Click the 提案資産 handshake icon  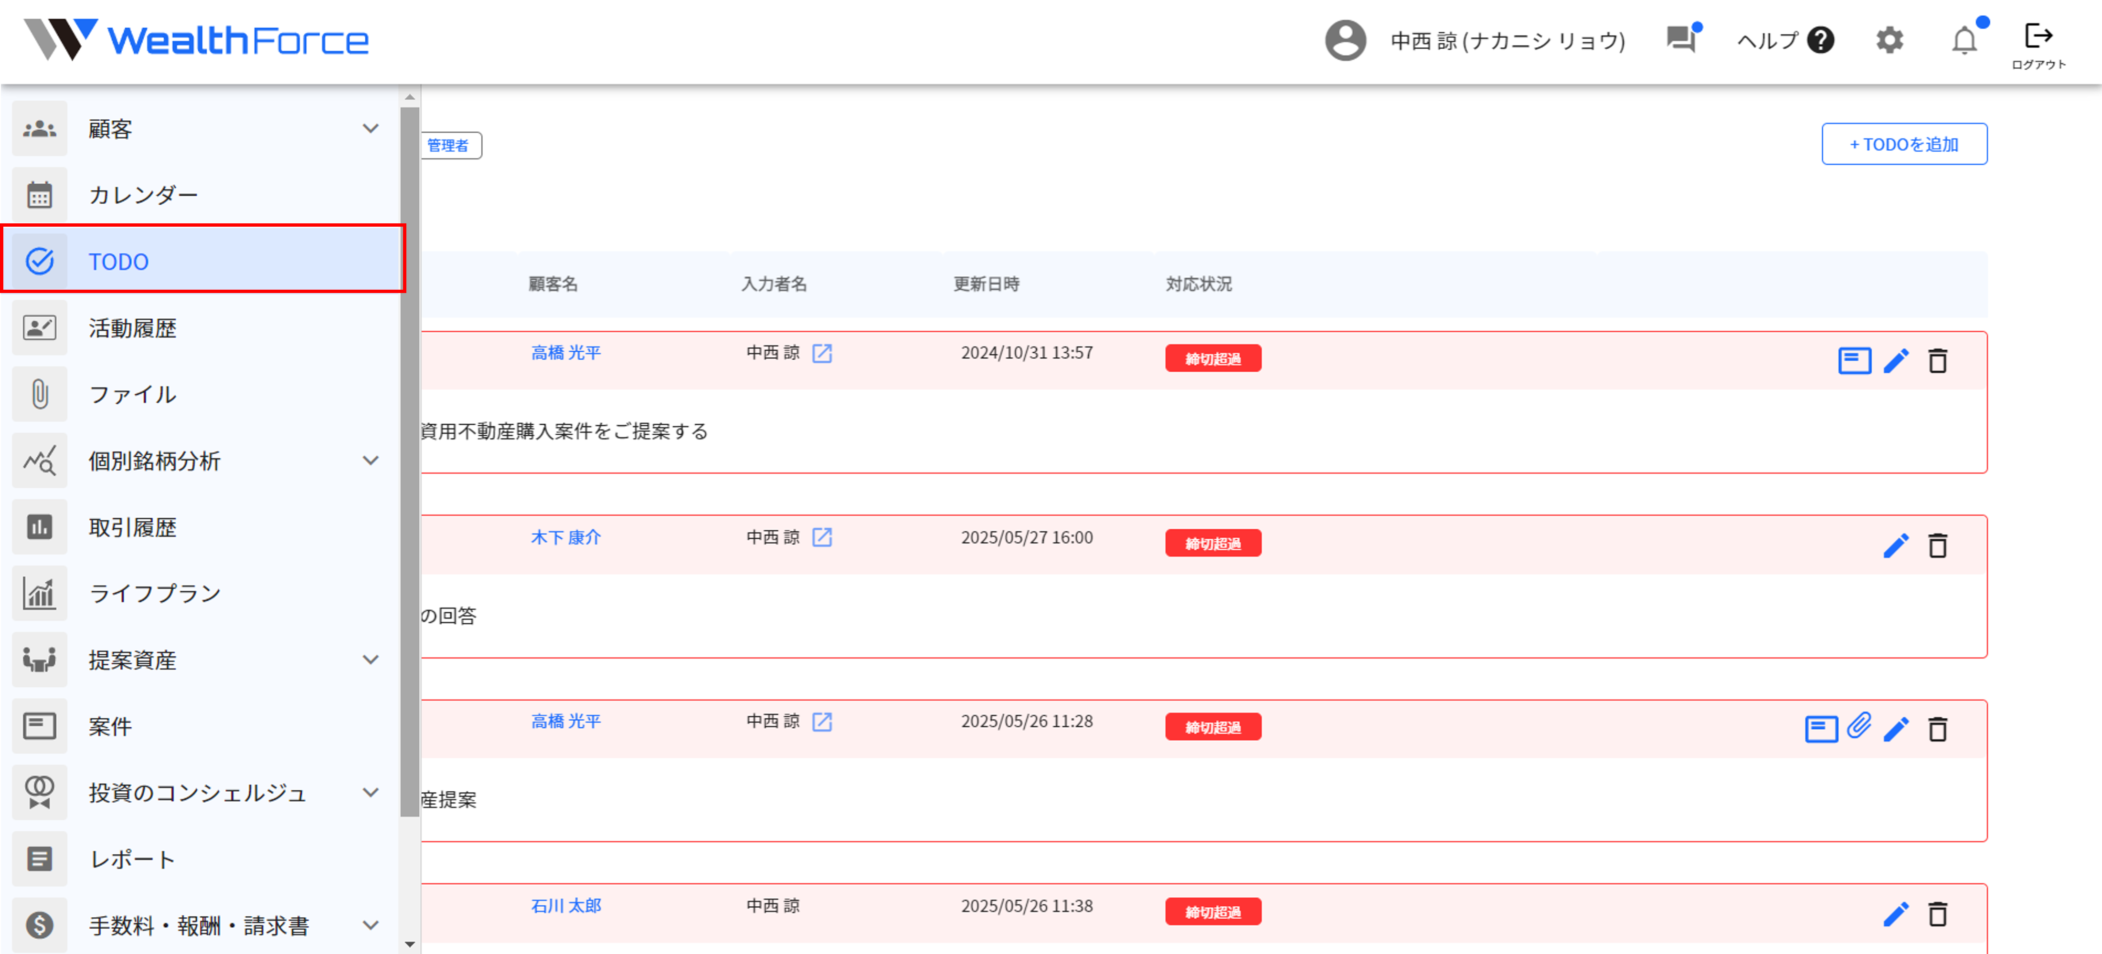39,660
